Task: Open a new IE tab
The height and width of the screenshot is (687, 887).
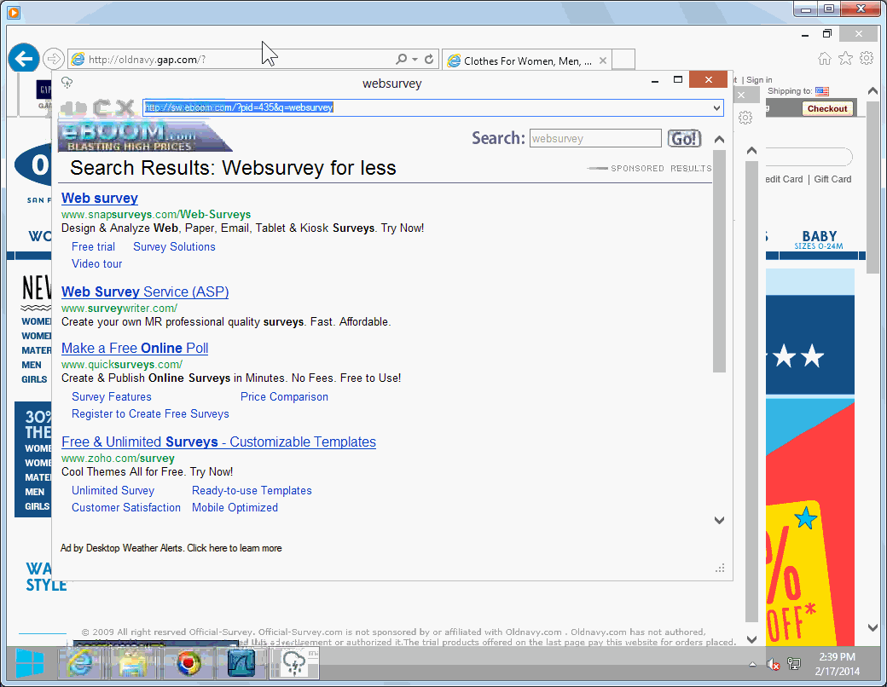Action: coord(623,60)
